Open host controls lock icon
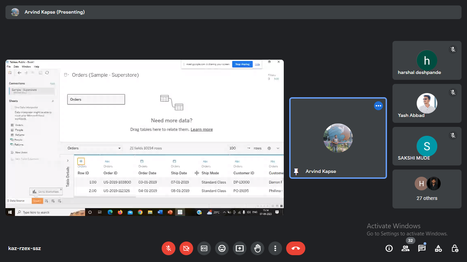The image size is (467, 262). (x=455, y=248)
